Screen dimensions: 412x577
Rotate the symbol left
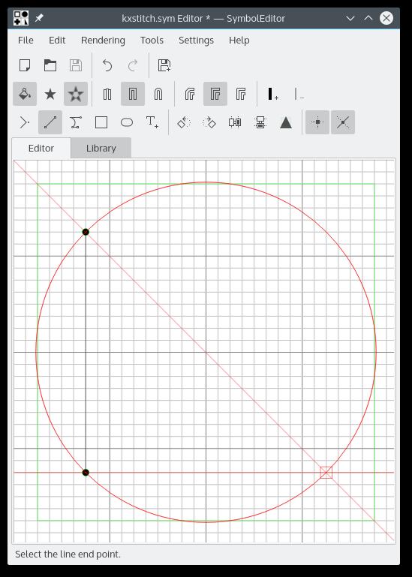[x=184, y=122]
